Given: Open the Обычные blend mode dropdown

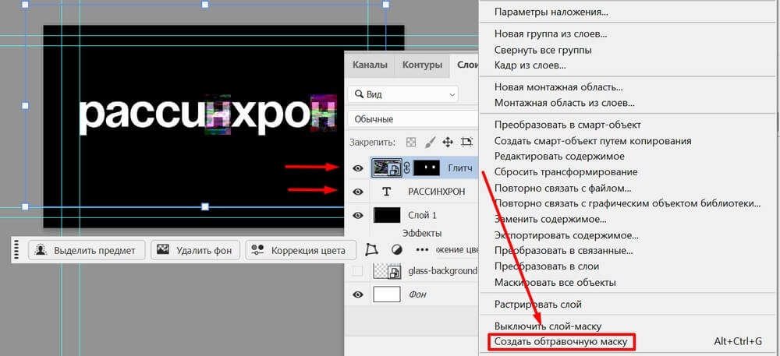Looking at the screenshot, I should tap(409, 119).
